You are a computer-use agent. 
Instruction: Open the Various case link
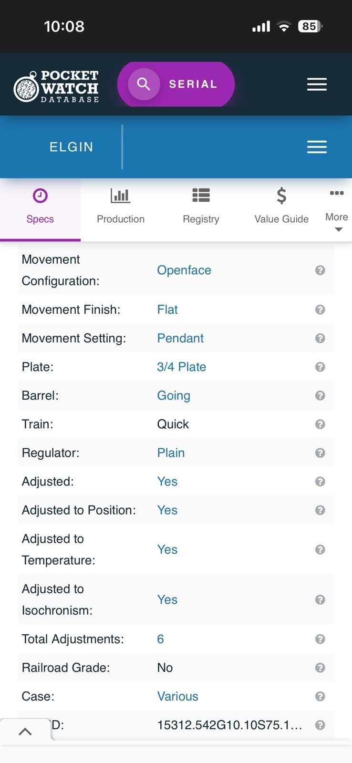[x=178, y=696]
